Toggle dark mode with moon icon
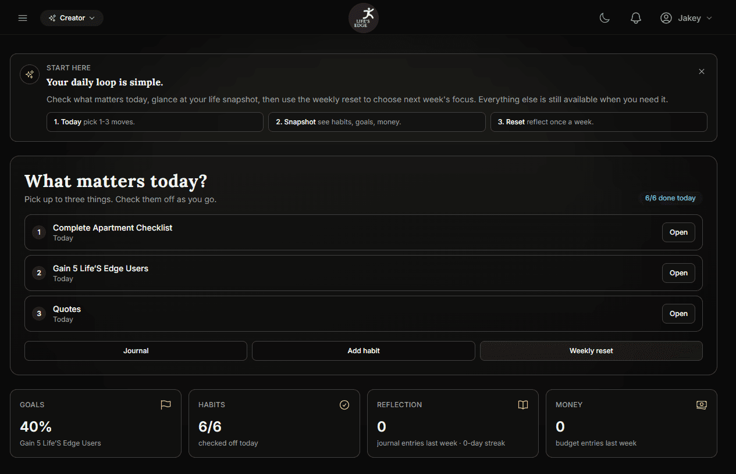736x474 pixels. coord(605,18)
